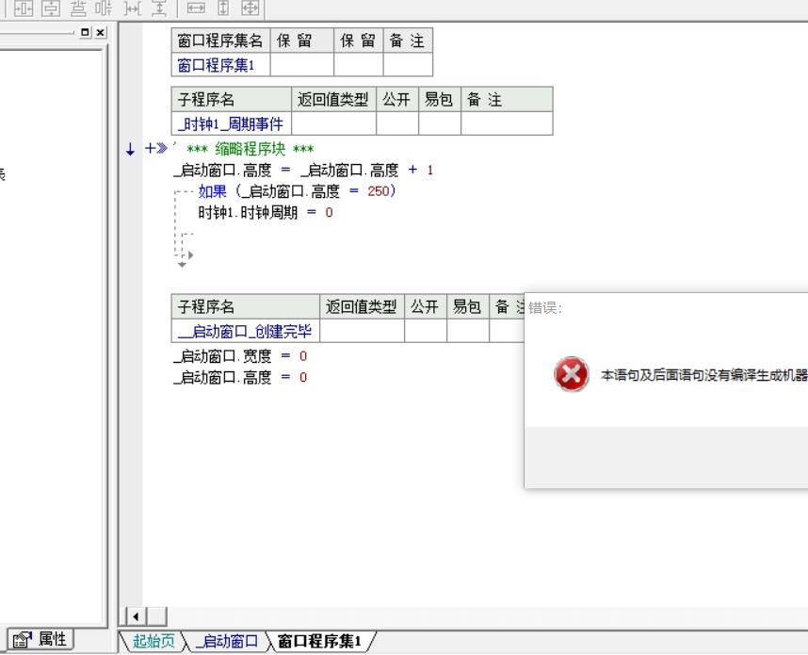Click 易包 cell for _时钟1_周期事件
This screenshot has width=808, height=655.
440,123
